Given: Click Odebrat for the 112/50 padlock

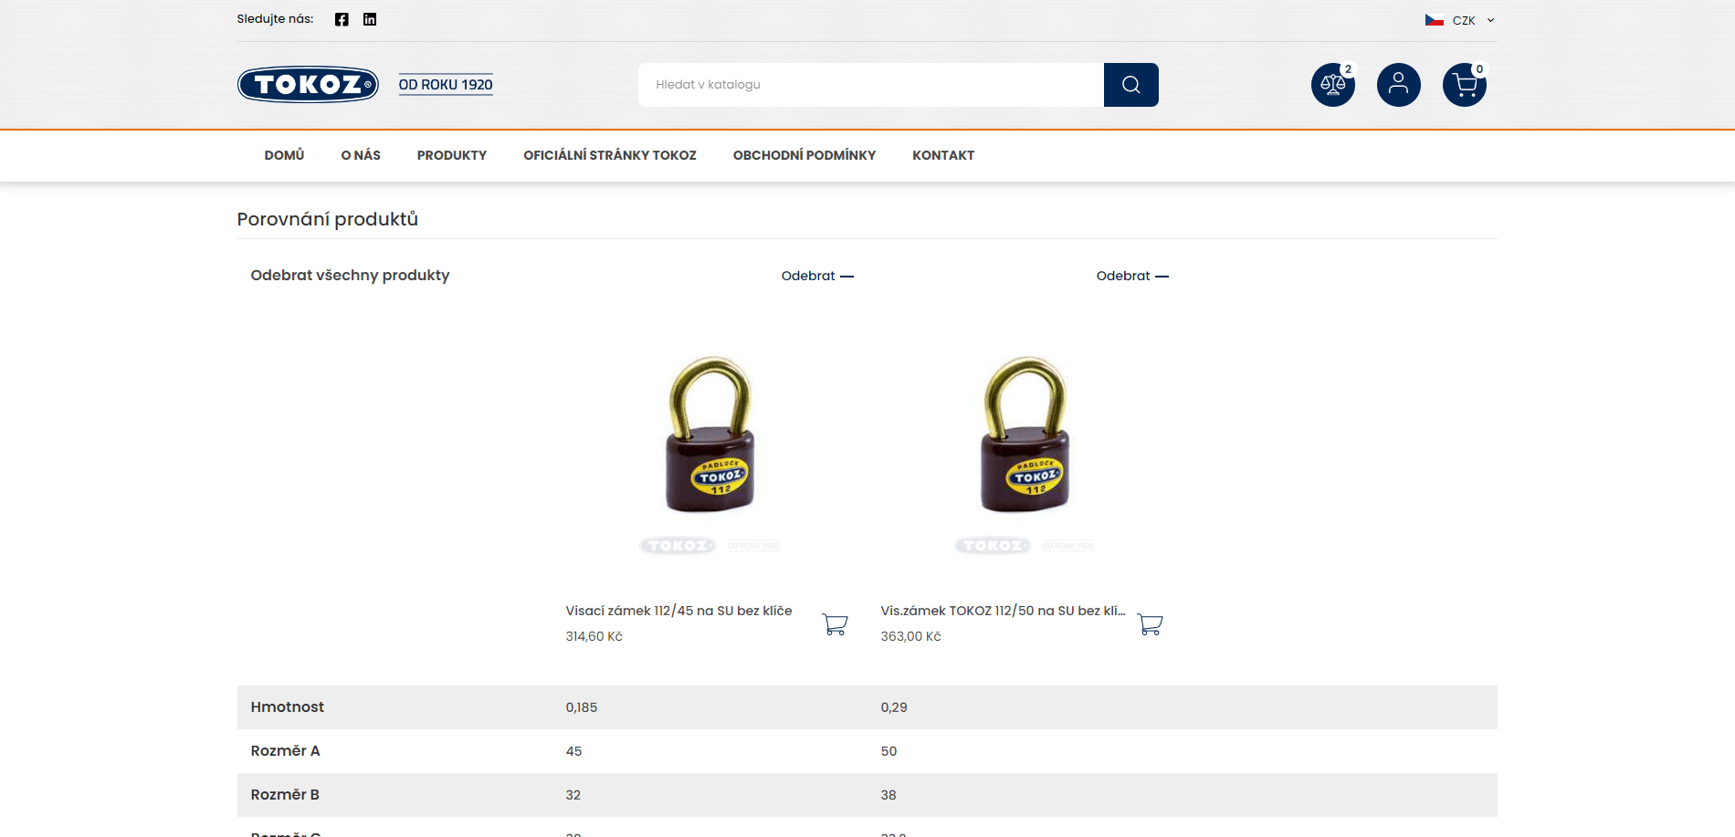Looking at the screenshot, I should [x=1132, y=276].
